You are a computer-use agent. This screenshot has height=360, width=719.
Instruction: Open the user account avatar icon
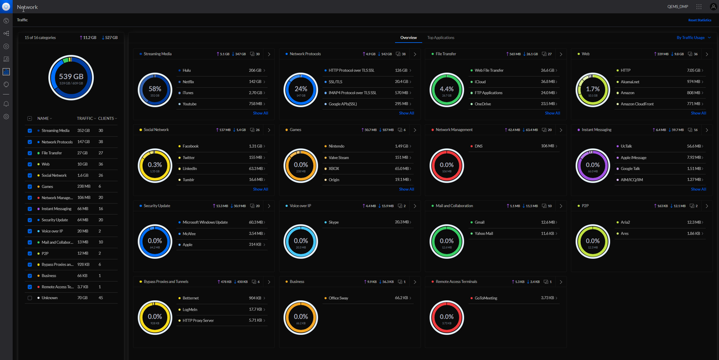tap(713, 7)
